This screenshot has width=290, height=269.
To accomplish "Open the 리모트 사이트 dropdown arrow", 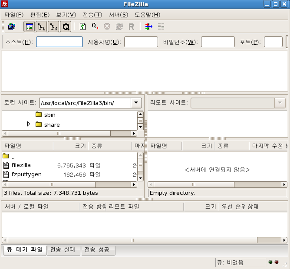I will coord(280,103).
